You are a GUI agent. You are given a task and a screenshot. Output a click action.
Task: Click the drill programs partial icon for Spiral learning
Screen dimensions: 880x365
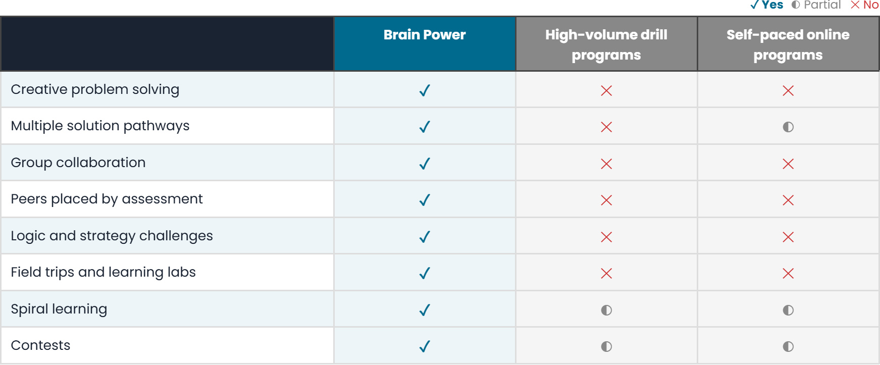(x=606, y=310)
